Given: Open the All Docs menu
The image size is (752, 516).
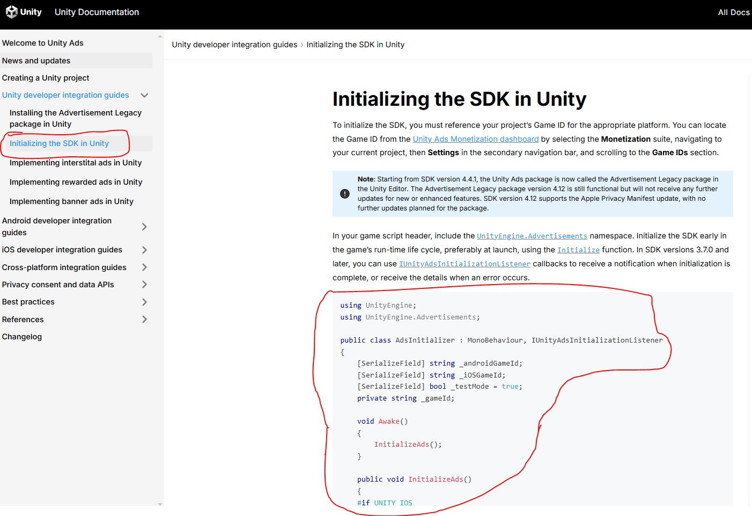Looking at the screenshot, I should coord(734,12).
